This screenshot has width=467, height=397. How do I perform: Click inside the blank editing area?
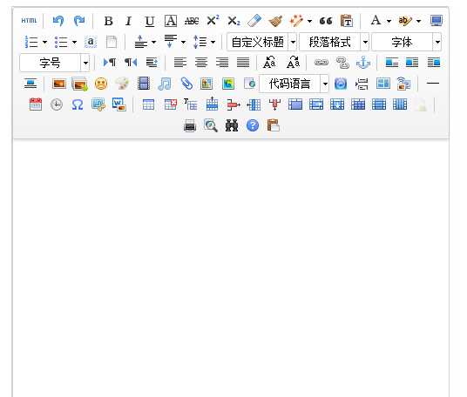click(x=231, y=268)
